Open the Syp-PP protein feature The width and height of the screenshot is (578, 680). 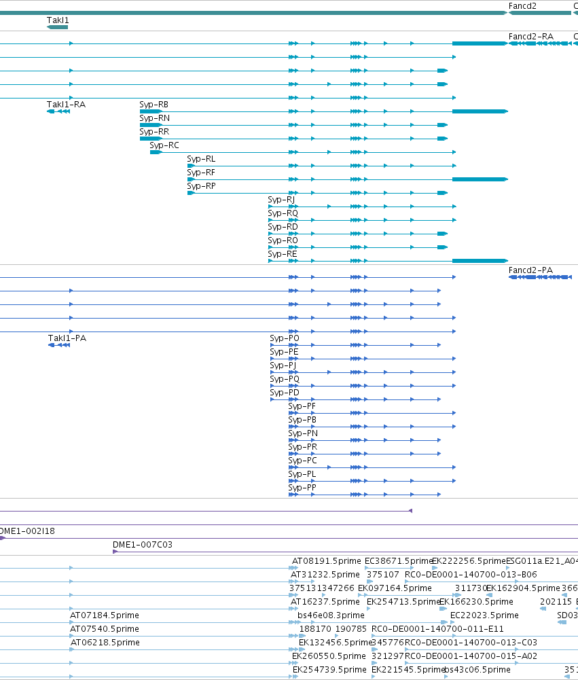(302, 488)
